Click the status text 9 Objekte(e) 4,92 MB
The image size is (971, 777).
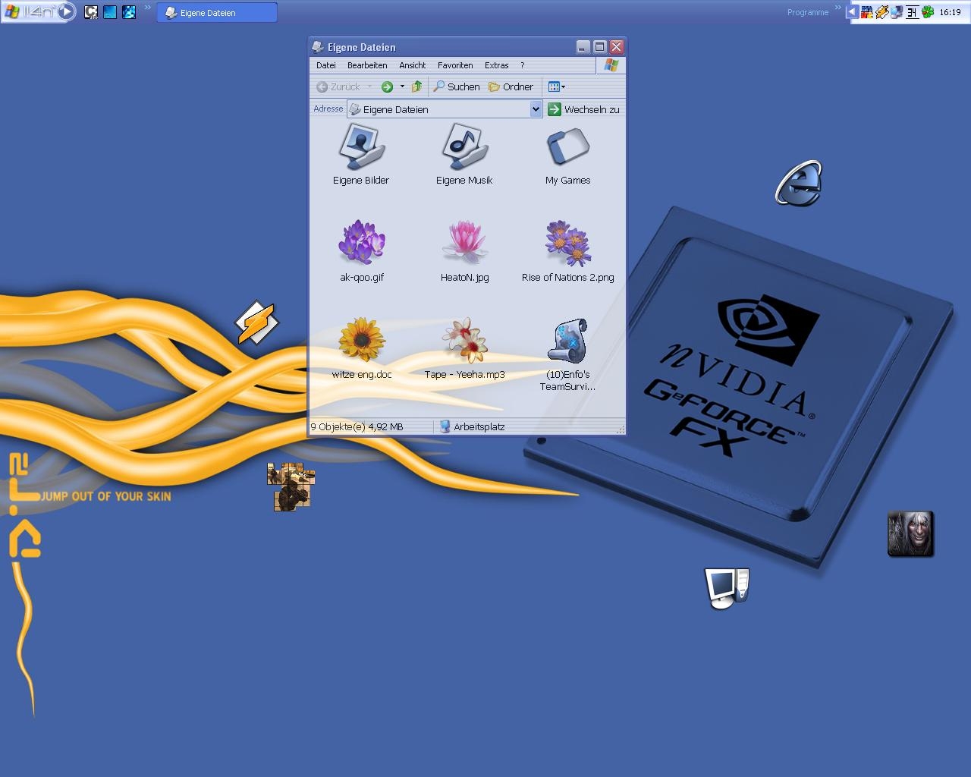[357, 426]
